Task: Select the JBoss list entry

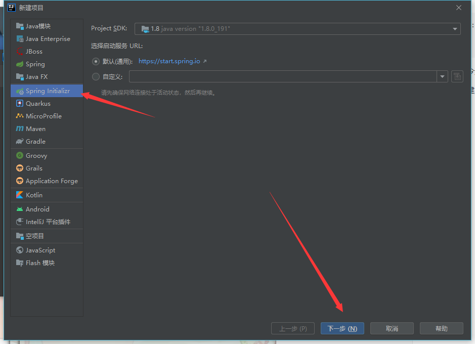Action: point(47,52)
